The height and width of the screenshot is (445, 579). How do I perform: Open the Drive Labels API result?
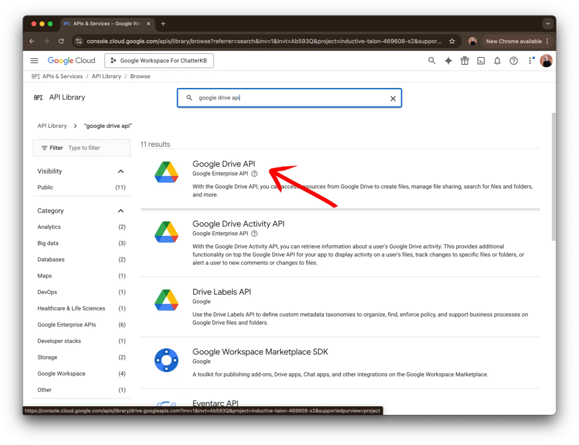point(222,292)
